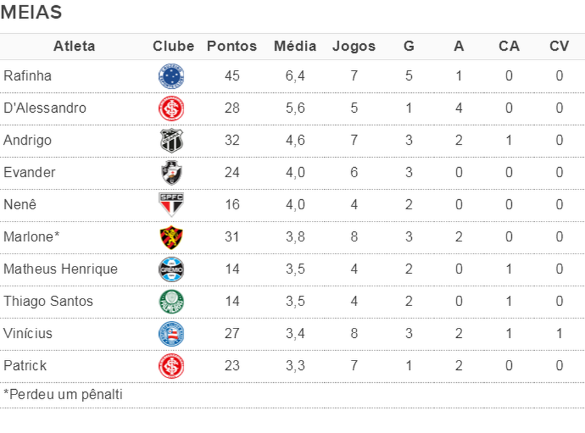Click the Média column header

click(295, 46)
